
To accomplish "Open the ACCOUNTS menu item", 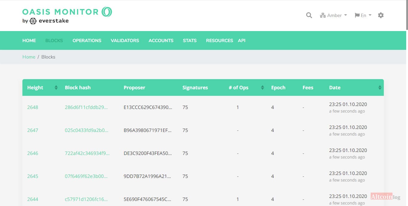I will [x=161, y=41].
